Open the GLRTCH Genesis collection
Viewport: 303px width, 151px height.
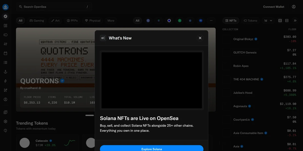pyautogui.click(x=259, y=52)
